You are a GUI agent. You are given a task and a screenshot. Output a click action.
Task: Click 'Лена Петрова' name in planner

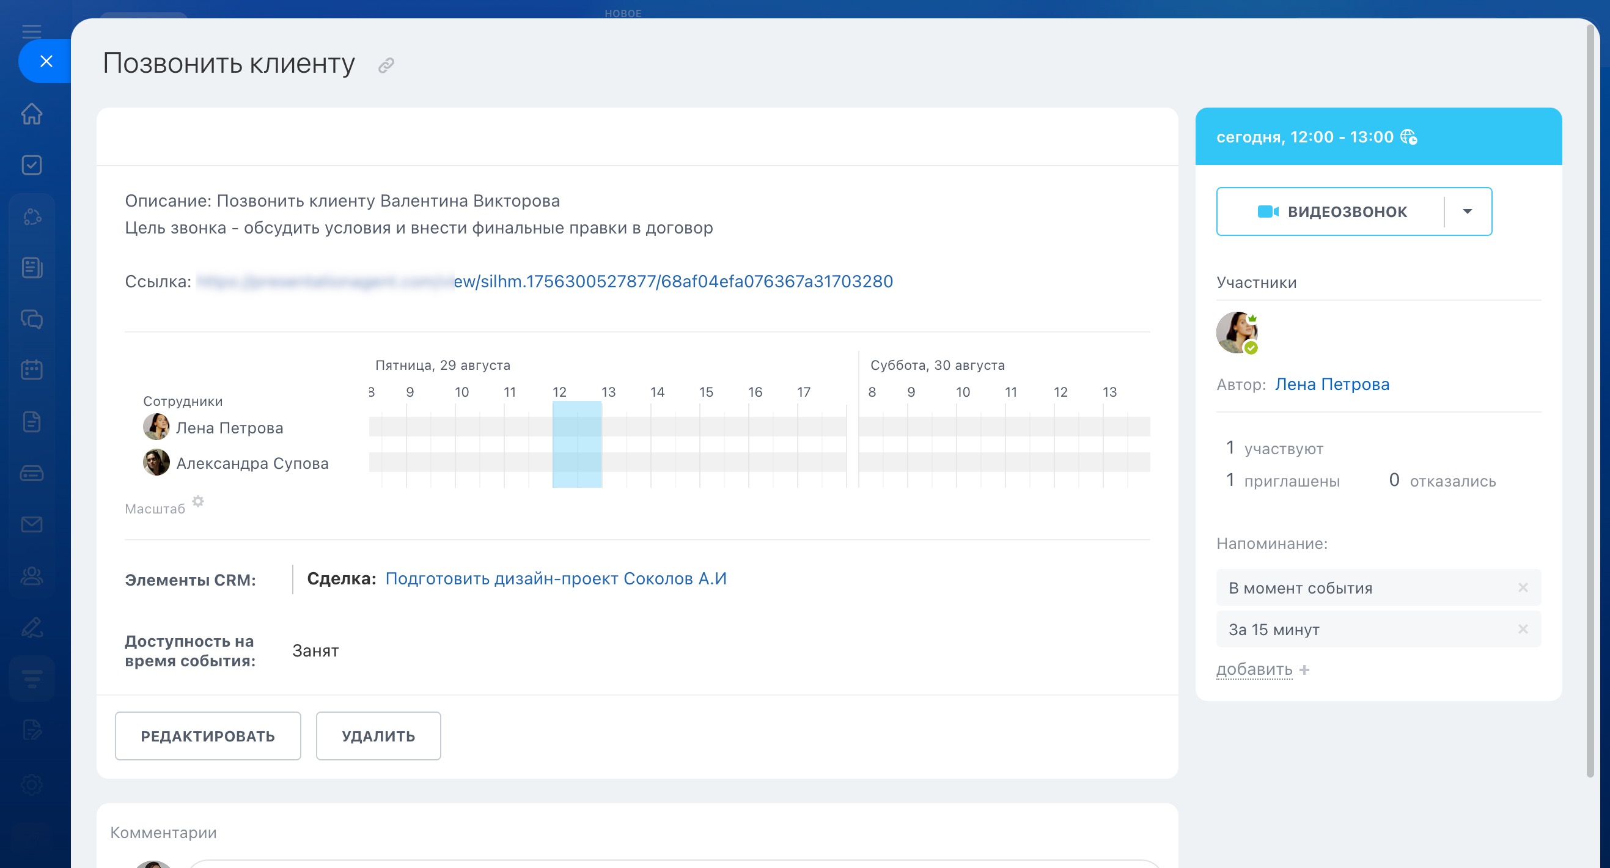(x=229, y=428)
